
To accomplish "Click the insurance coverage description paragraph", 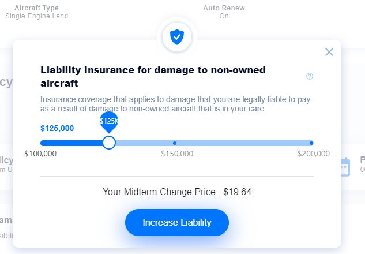I will tap(175, 104).
